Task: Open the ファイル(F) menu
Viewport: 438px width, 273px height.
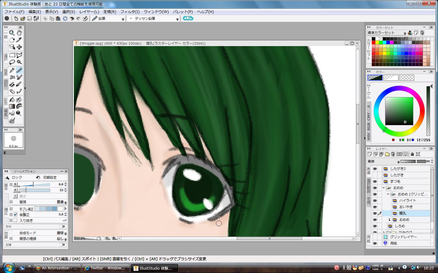Action: [x=14, y=12]
